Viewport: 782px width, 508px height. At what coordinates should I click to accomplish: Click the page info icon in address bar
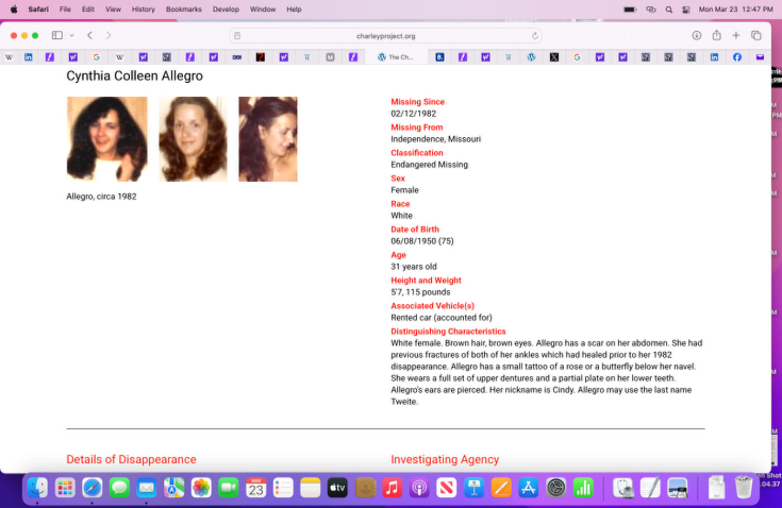click(237, 36)
